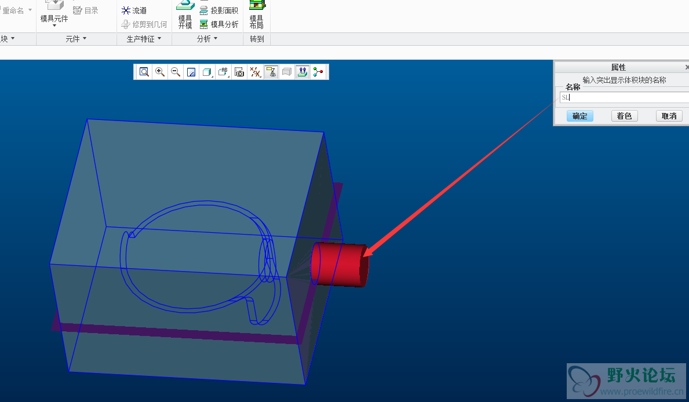Open 模具分析 mold analysis

pyautogui.click(x=219, y=24)
